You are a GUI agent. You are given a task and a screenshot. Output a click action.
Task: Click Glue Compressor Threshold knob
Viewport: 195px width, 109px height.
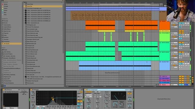point(115,104)
